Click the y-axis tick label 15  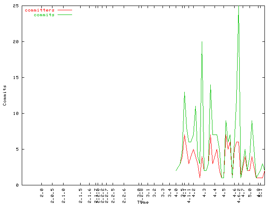(x=15, y=78)
